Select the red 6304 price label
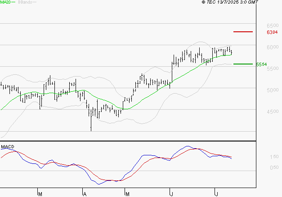 coord(272,32)
